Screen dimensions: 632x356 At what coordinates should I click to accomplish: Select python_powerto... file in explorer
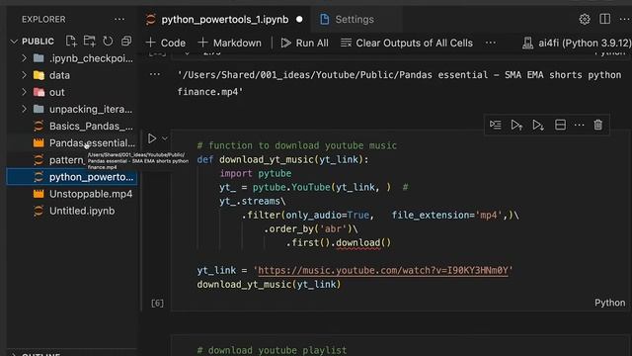tap(72, 177)
